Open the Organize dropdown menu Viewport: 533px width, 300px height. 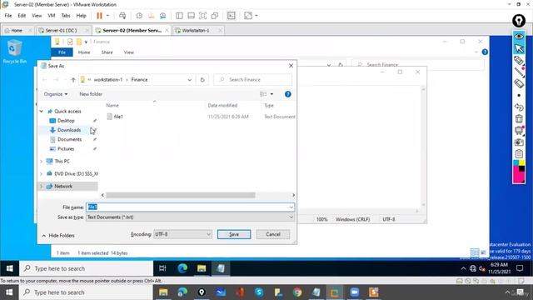pos(56,94)
